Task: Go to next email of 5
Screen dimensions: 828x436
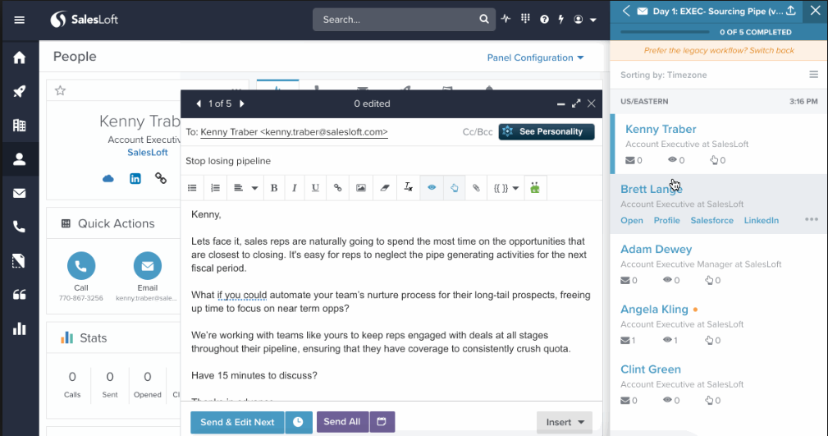Action: [242, 103]
